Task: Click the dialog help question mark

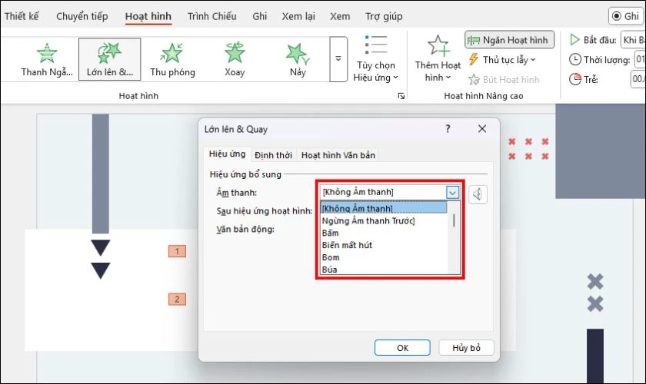Action: coord(448,129)
